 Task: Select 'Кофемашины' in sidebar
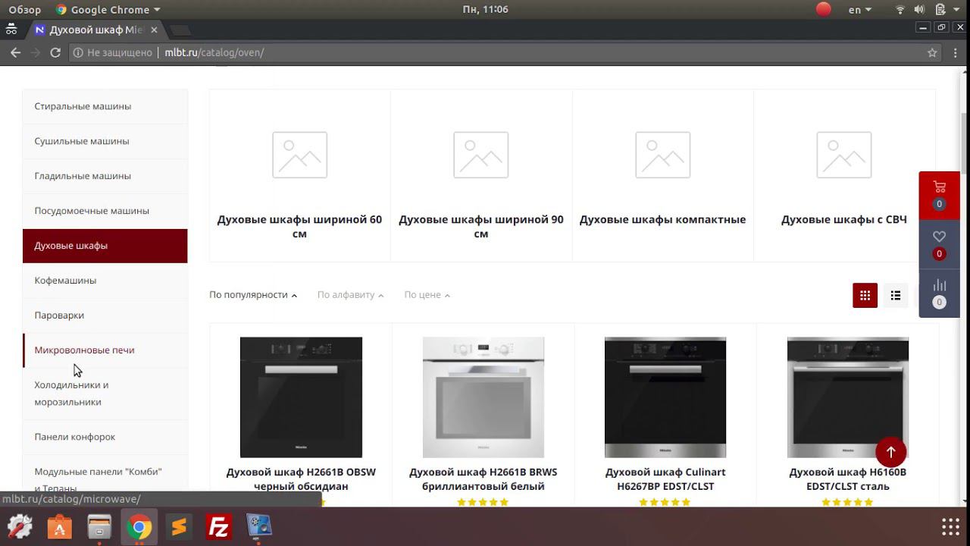[x=105, y=281]
